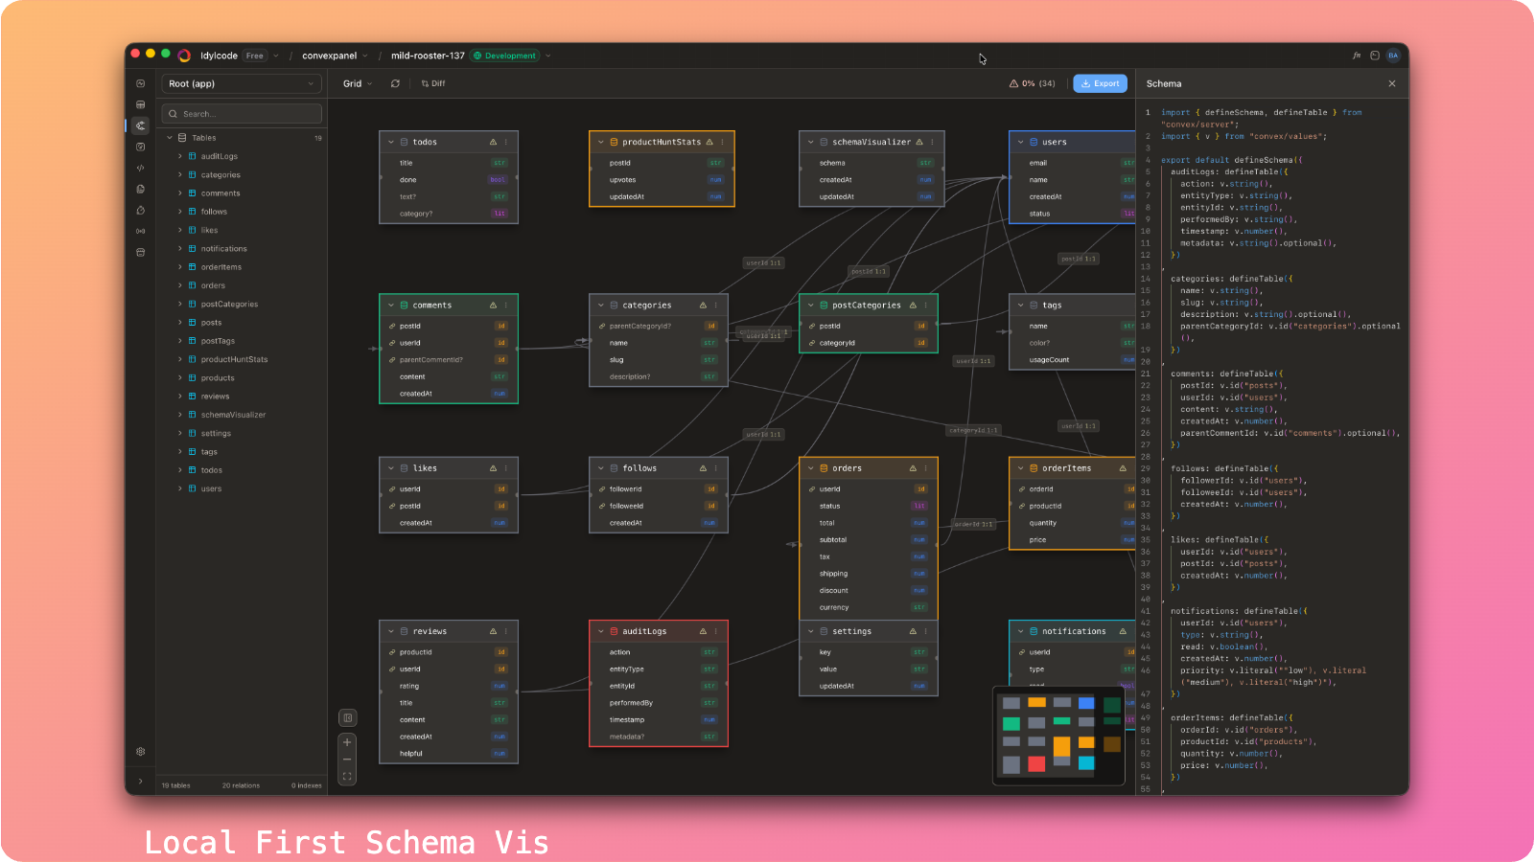Click the Free plan badge
Screen dimensions: 1534x862
click(254, 56)
